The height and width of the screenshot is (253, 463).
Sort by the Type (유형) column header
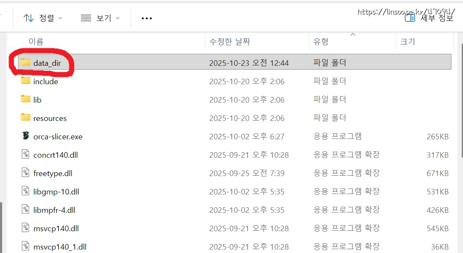[x=321, y=41]
